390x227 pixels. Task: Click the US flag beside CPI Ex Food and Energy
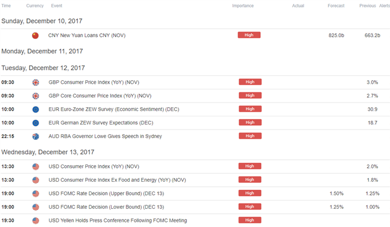coord(36,180)
